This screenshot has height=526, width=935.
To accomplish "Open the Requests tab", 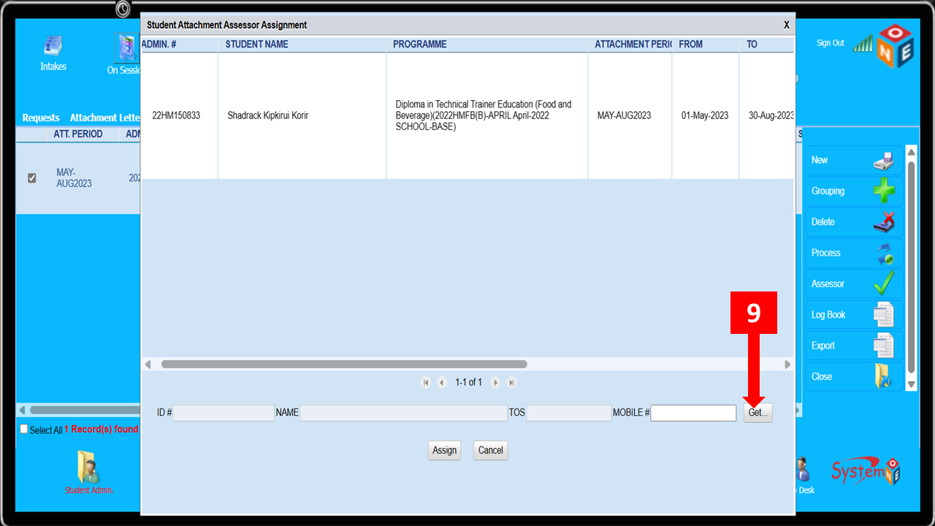I will 41,118.
